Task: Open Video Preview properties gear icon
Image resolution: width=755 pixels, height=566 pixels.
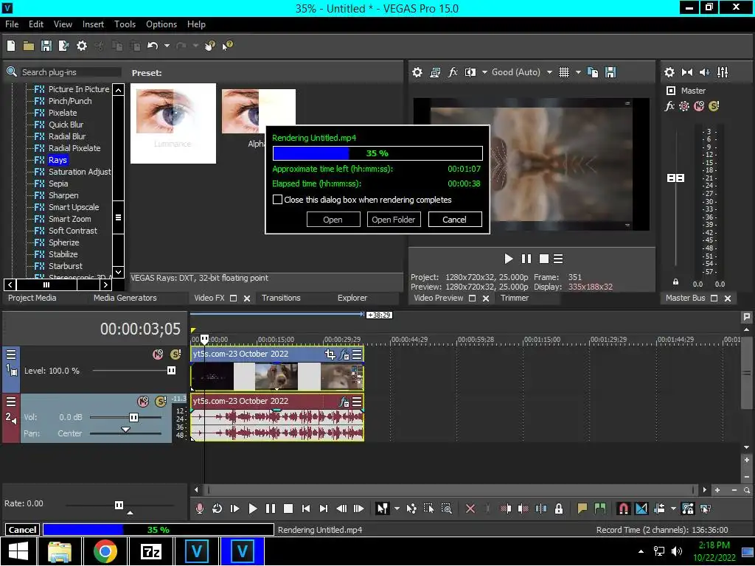Action: coord(417,72)
